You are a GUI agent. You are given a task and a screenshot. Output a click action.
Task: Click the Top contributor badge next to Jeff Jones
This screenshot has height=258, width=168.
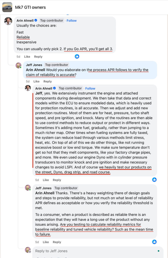(x=57, y=65)
